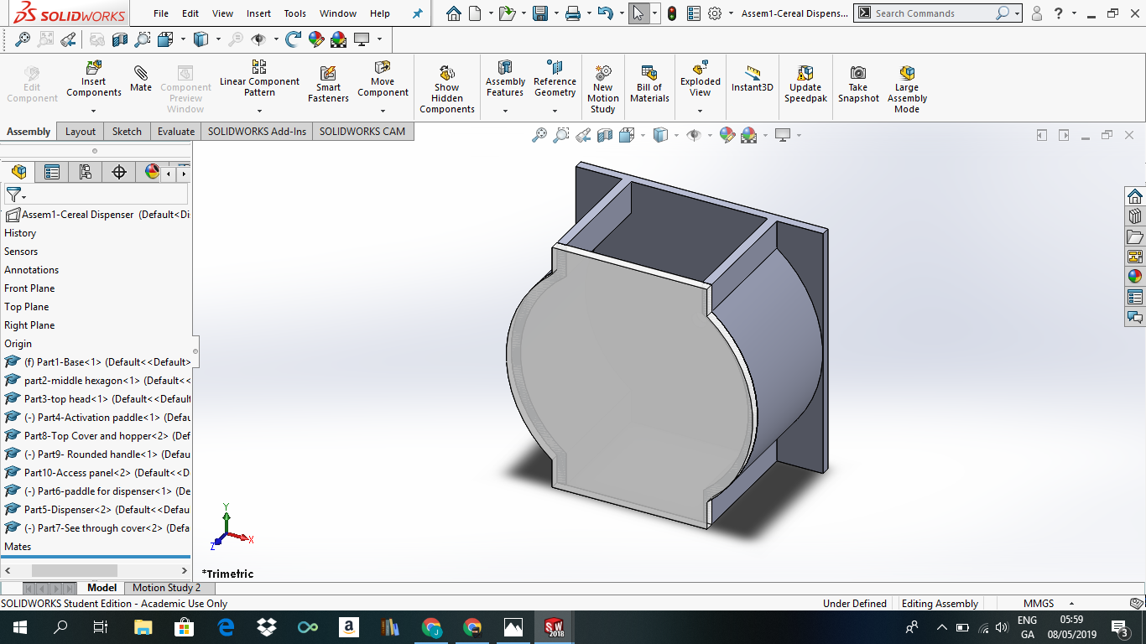This screenshot has width=1146, height=644.
Task: Click the Open document folder icon in the title bar
Action: point(506,13)
